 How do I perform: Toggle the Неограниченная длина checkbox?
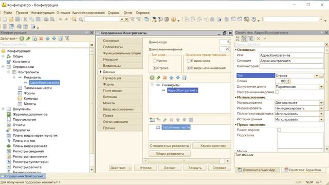coord(277,92)
